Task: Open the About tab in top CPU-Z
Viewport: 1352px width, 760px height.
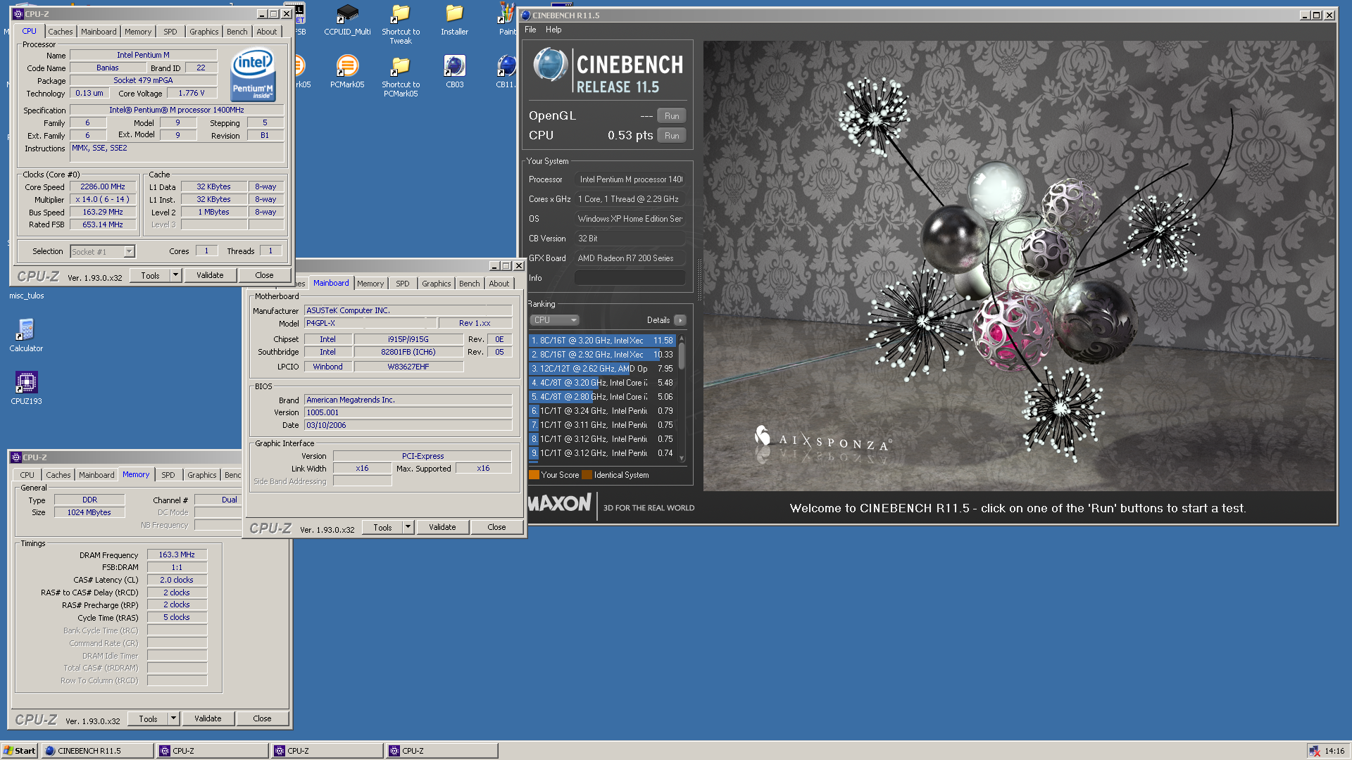Action: tap(267, 32)
